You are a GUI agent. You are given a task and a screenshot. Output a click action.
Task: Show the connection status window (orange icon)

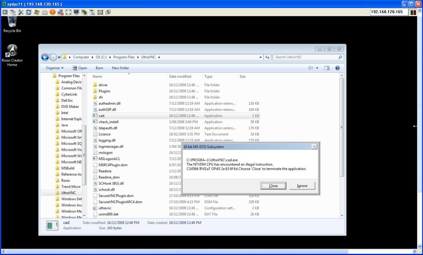[x=53, y=12]
